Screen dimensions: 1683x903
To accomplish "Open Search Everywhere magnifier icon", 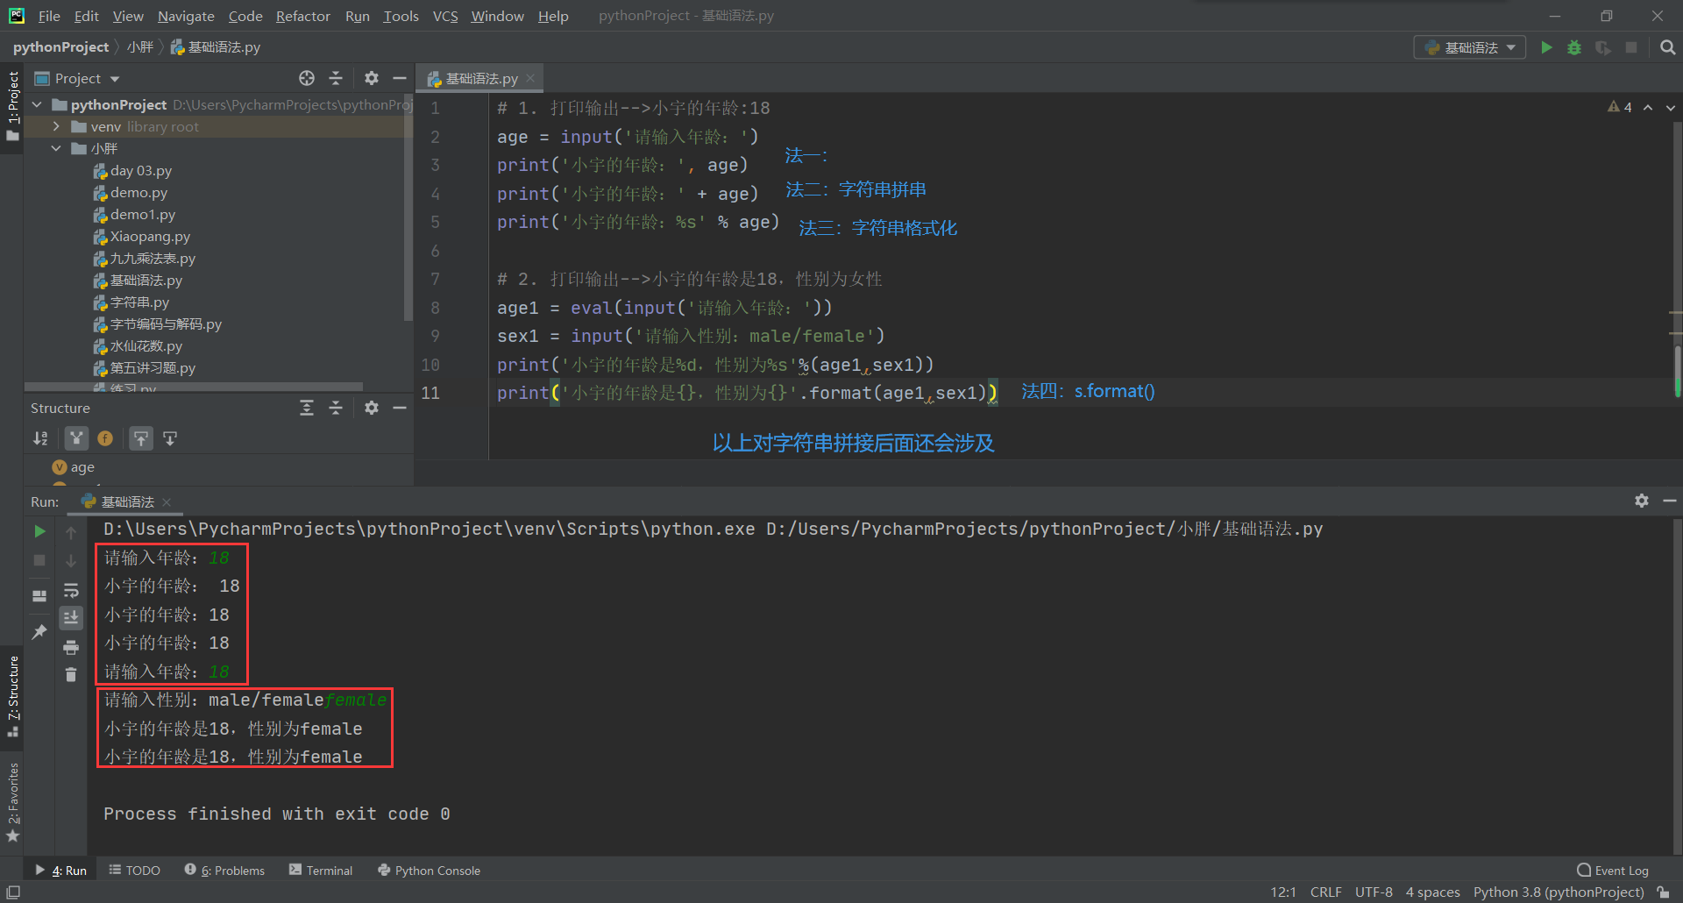I will point(1667,47).
